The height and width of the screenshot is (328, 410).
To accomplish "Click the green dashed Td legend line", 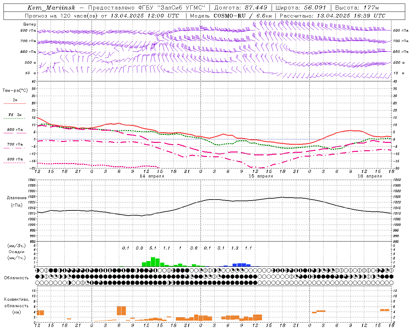I will tap(15, 118).
